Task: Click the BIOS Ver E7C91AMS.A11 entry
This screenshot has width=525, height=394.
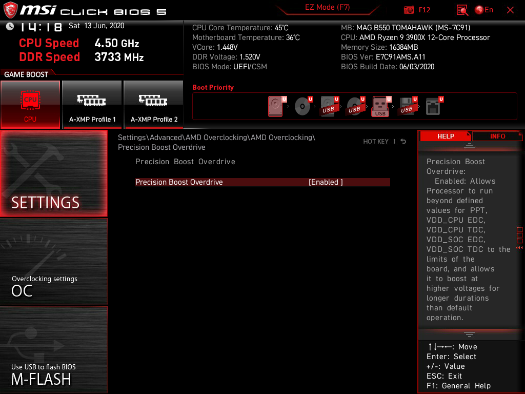Action: (383, 57)
